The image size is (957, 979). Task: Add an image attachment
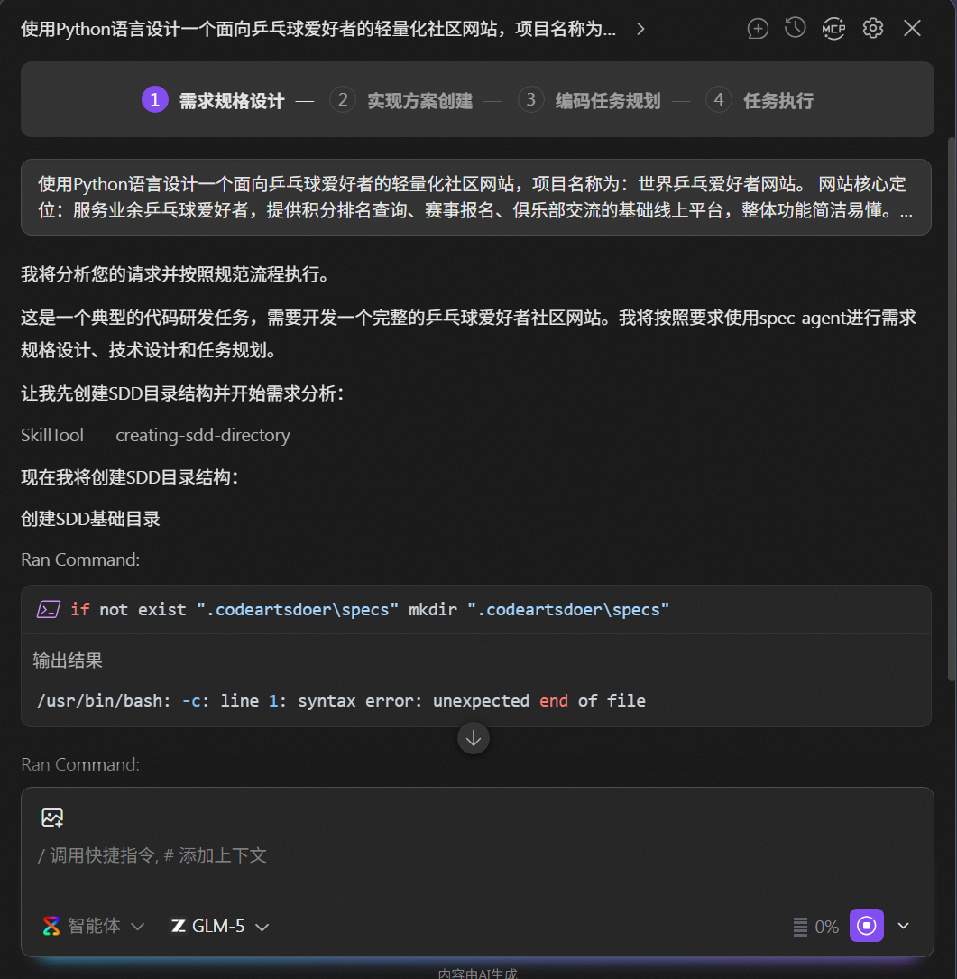[52, 817]
